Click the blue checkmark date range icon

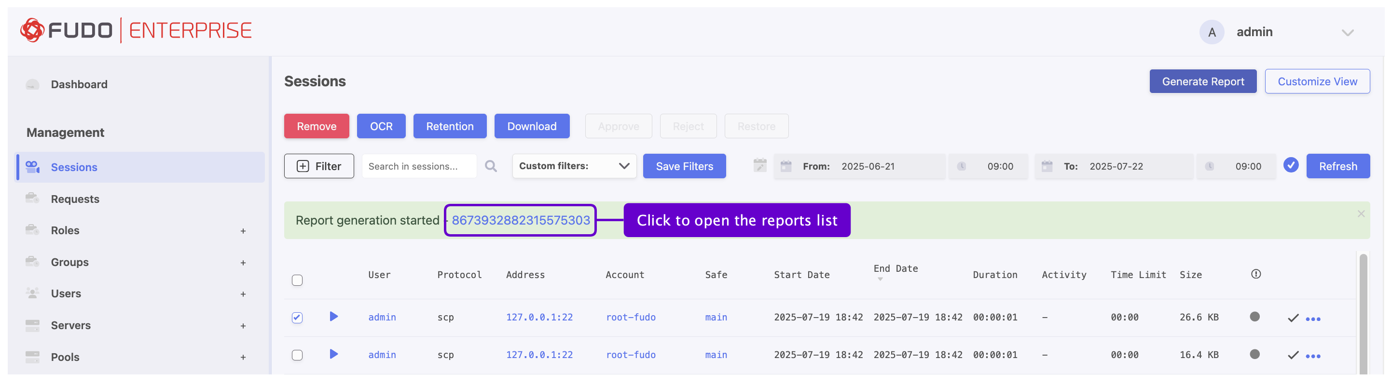[1291, 165]
